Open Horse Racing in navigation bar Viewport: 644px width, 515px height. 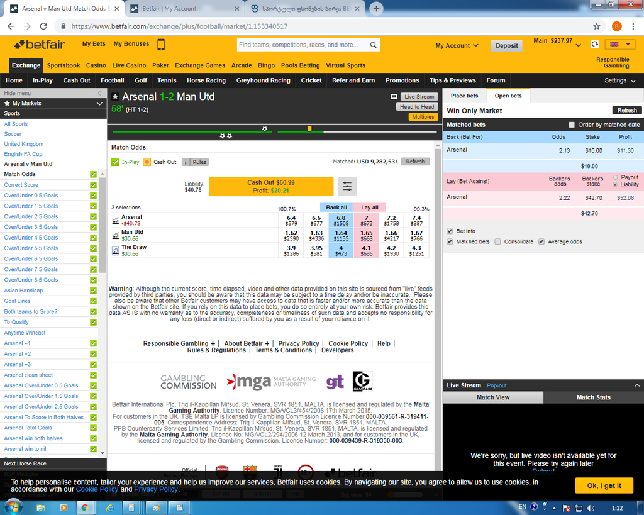(x=206, y=80)
